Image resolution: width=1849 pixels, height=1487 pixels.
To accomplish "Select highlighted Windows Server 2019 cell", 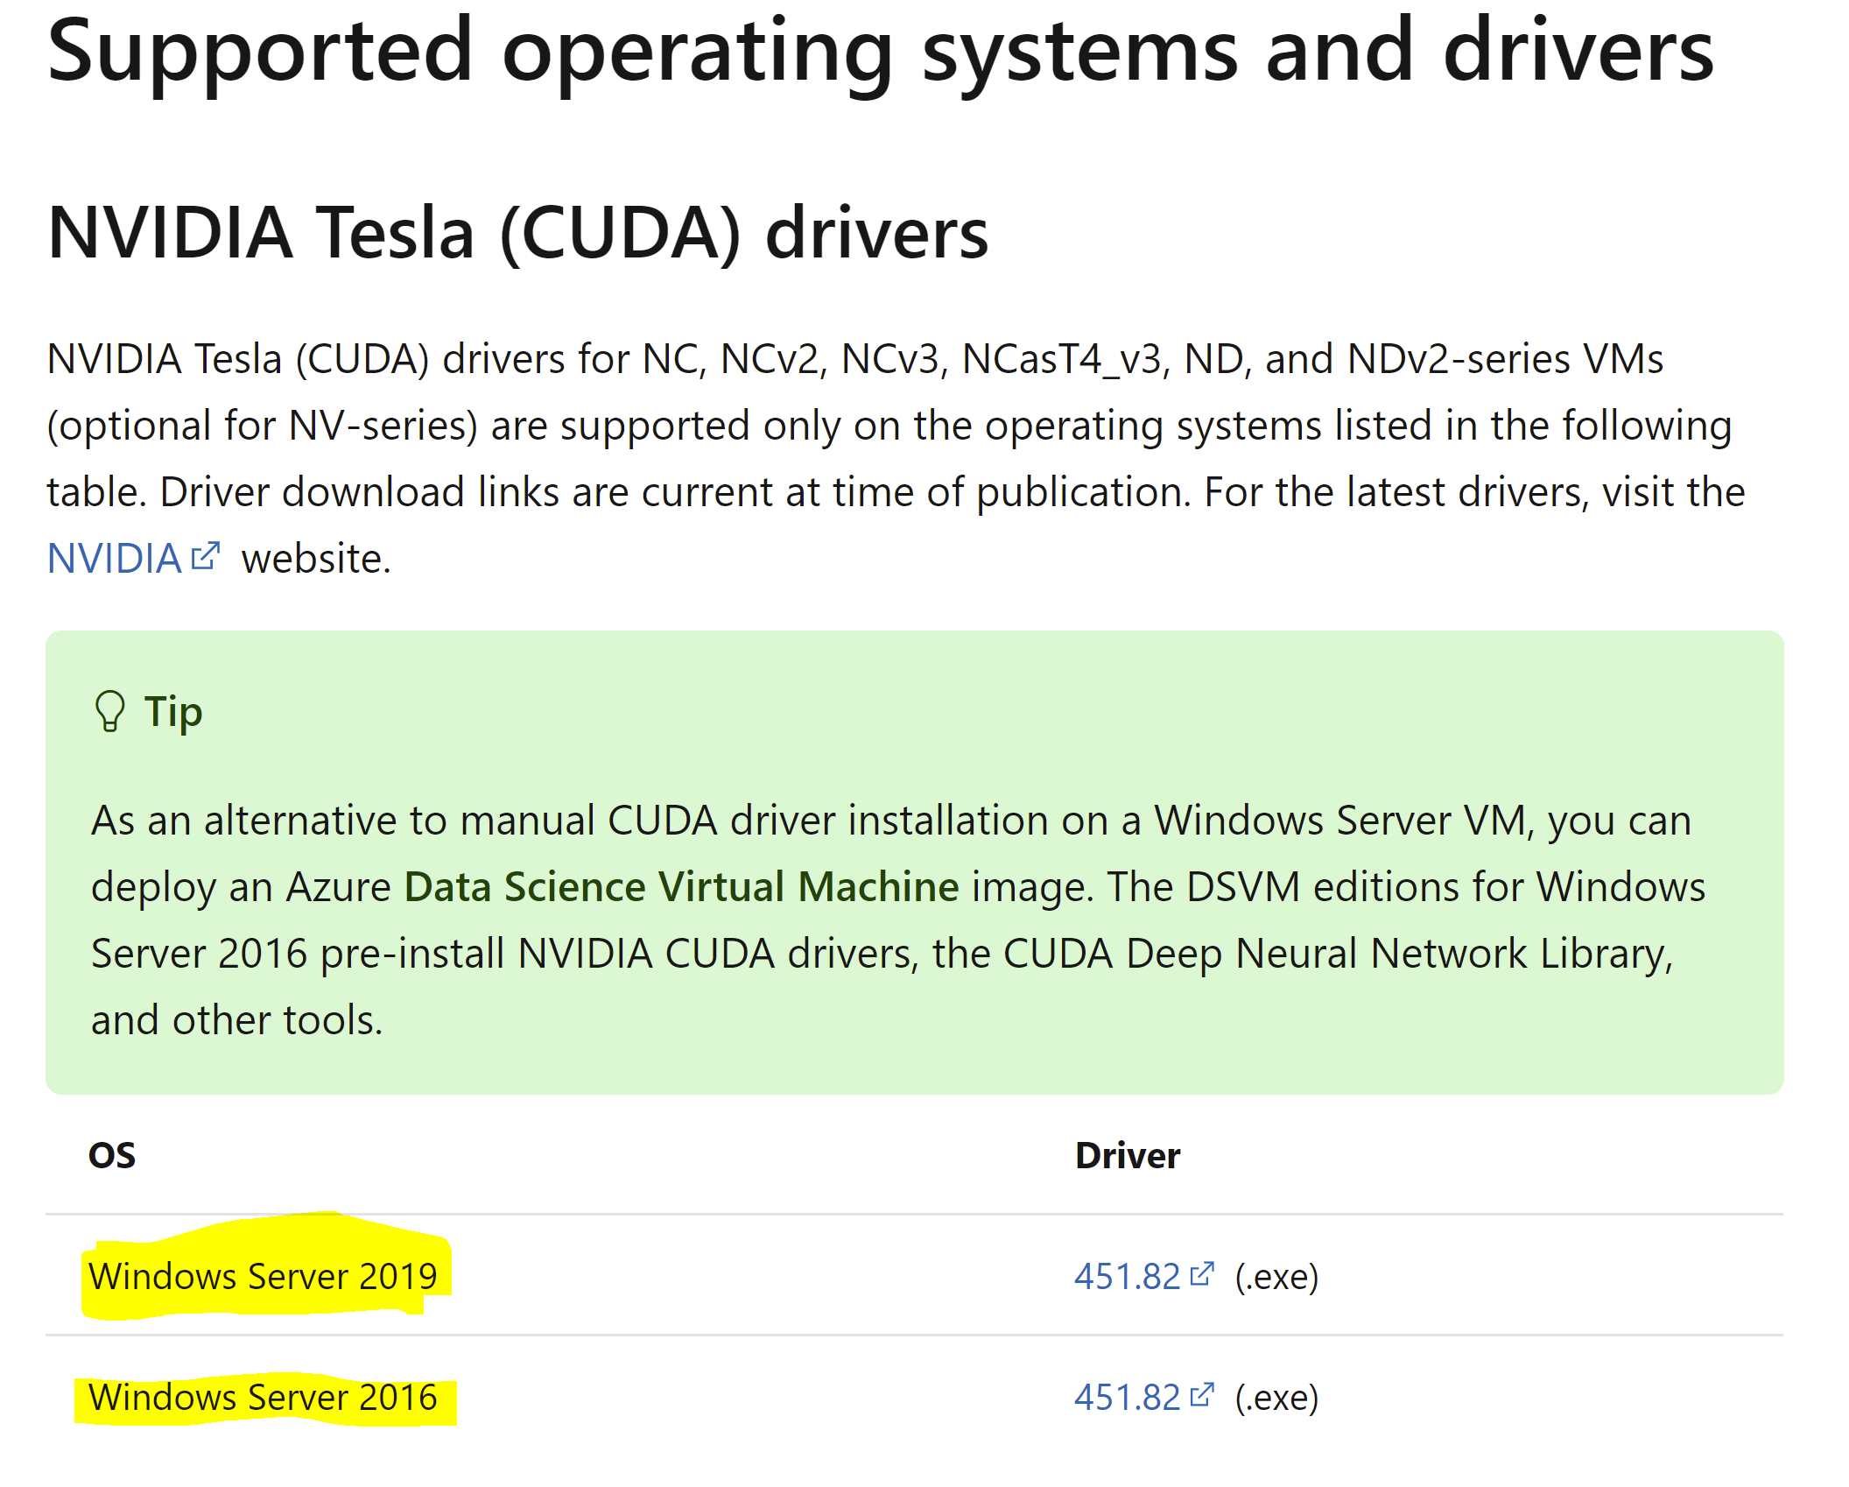I will [263, 1277].
